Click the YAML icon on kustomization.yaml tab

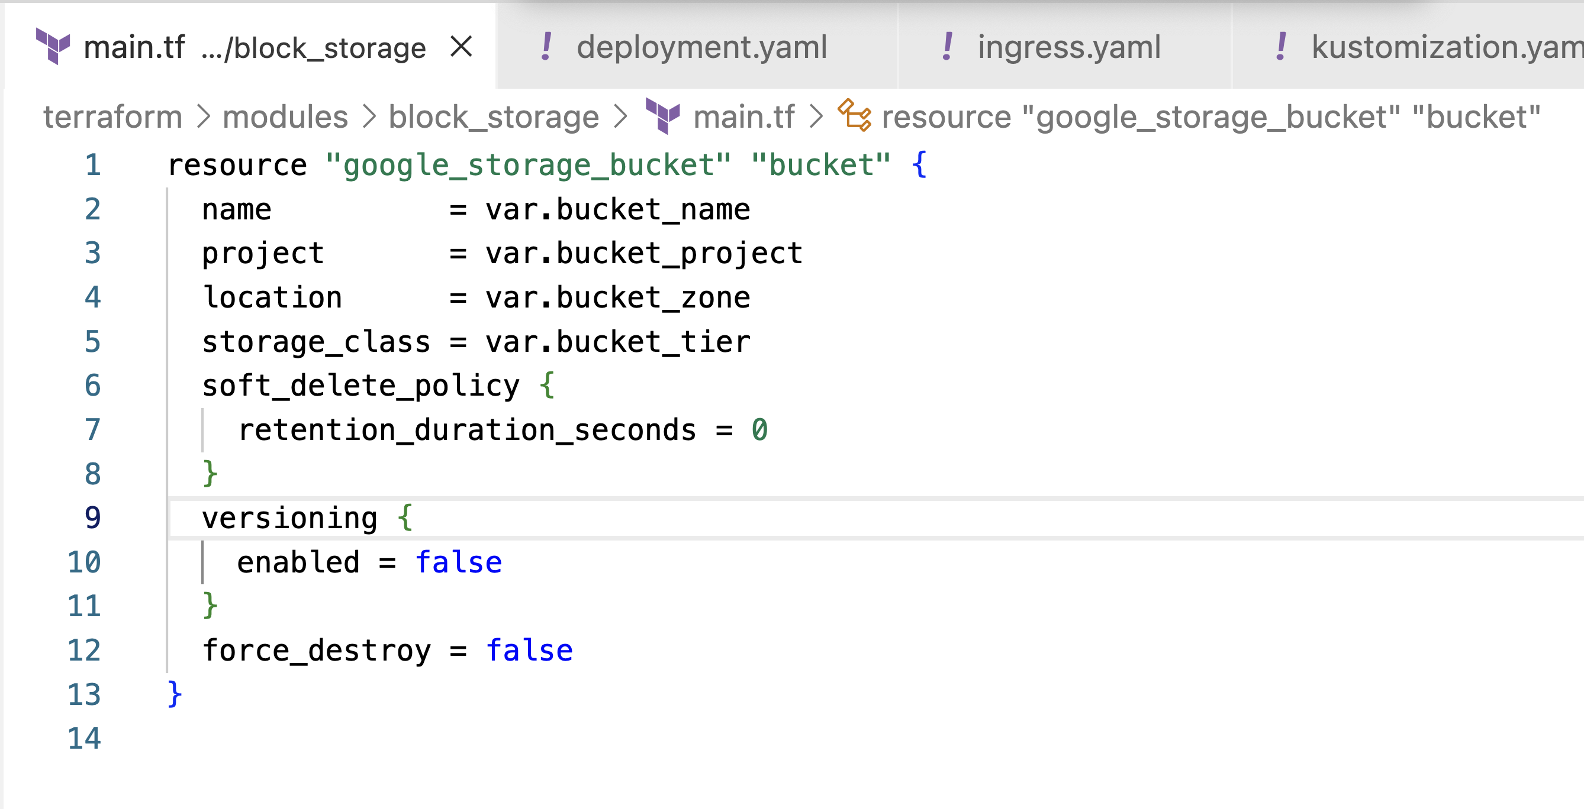pyautogui.click(x=1282, y=47)
